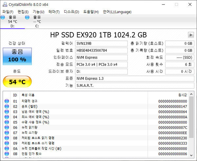197x161 pixels.
Task: Click the attribute list scroll down arrow
Action: tap(191, 155)
